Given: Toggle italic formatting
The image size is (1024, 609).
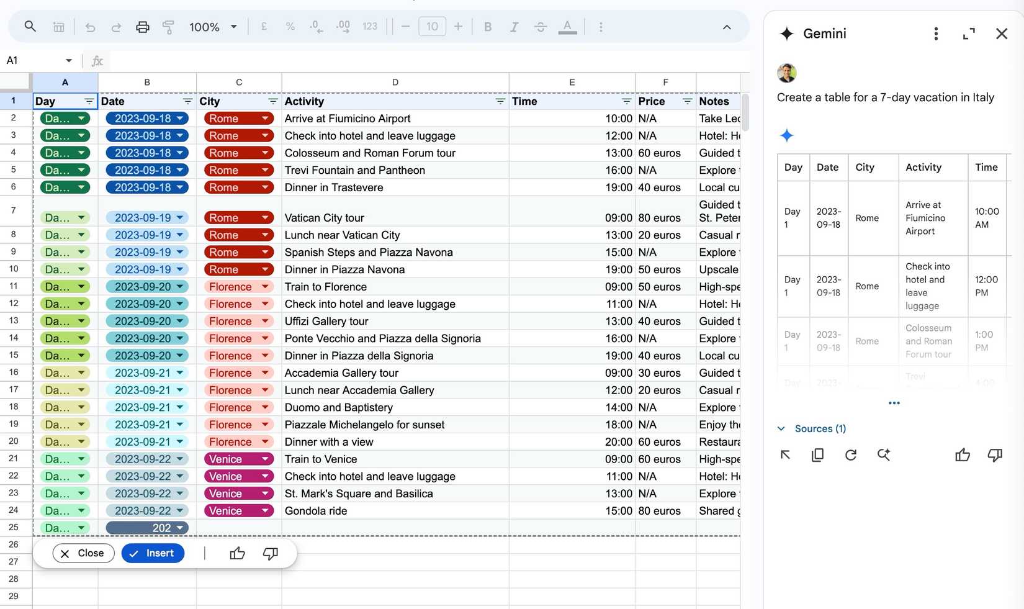Looking at the screenshot, I should coord(514,27).
